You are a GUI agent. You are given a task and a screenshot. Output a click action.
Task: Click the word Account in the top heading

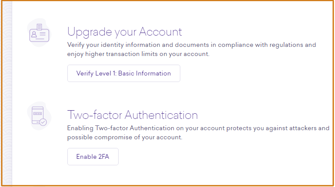160,32
